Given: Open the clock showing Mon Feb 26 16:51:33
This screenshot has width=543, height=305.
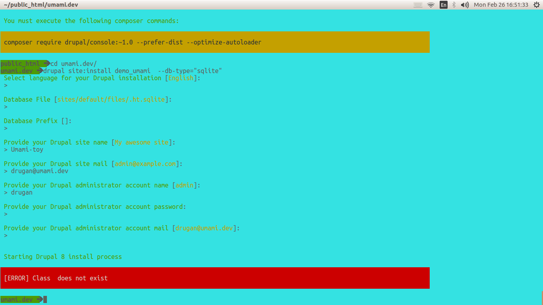Looking at the screenshot, I should click(501, 5).
